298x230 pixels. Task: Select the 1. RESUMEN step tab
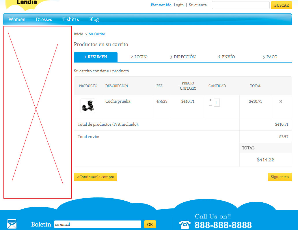(96, 57)
